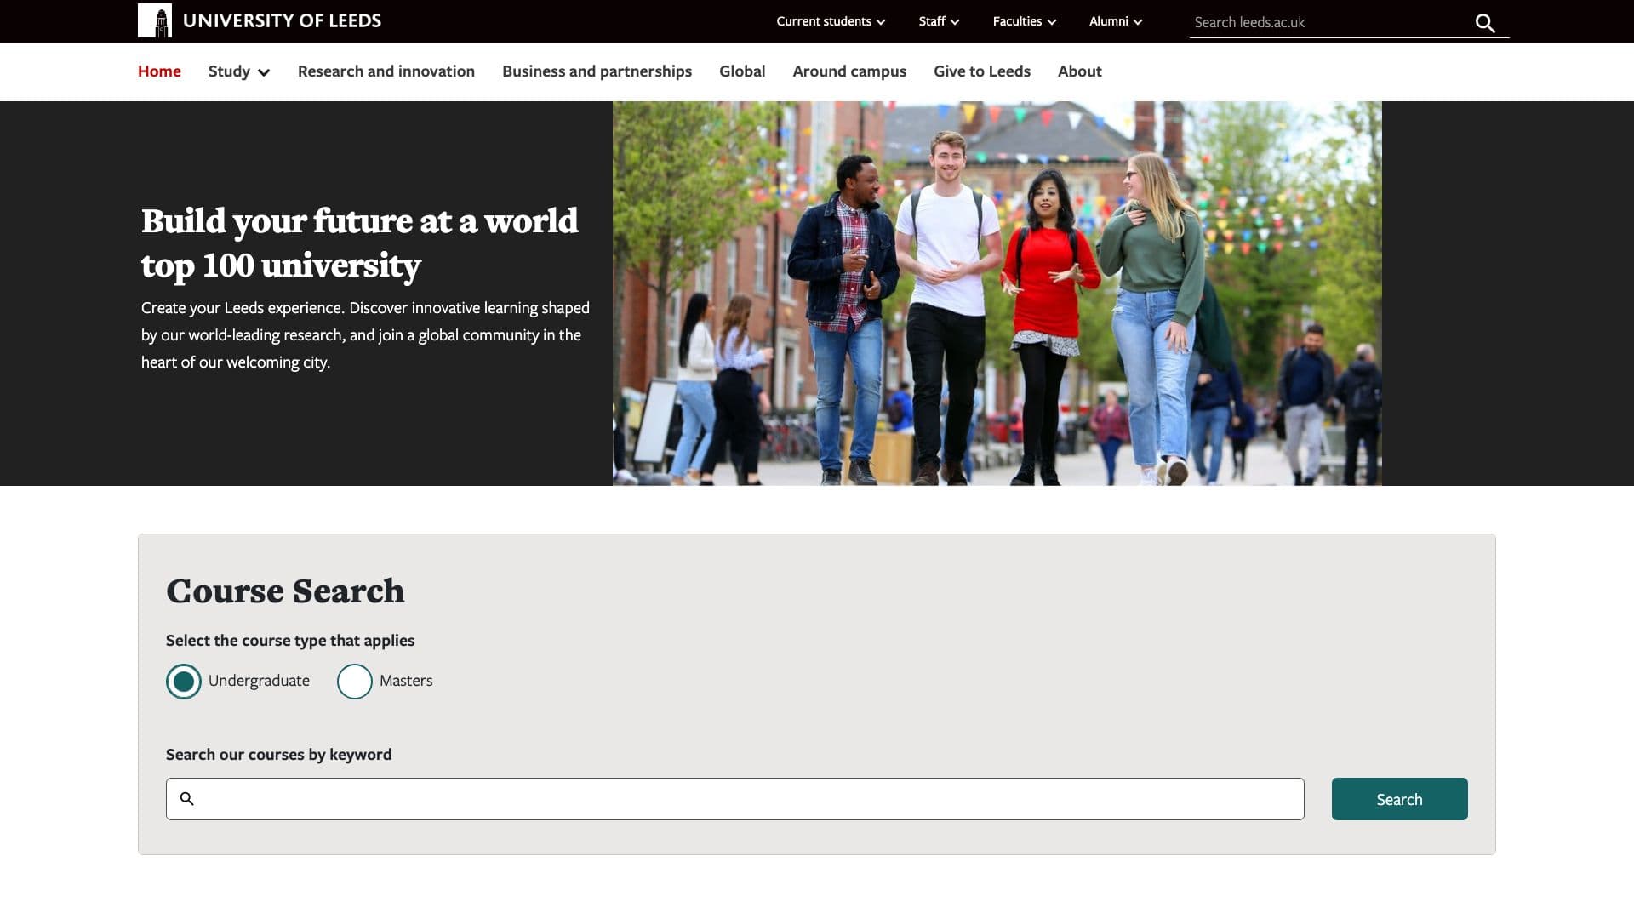Open the Alumni dropdown menu
The width and height of the screenshot is (1634, 919).
click(1115, 21)
